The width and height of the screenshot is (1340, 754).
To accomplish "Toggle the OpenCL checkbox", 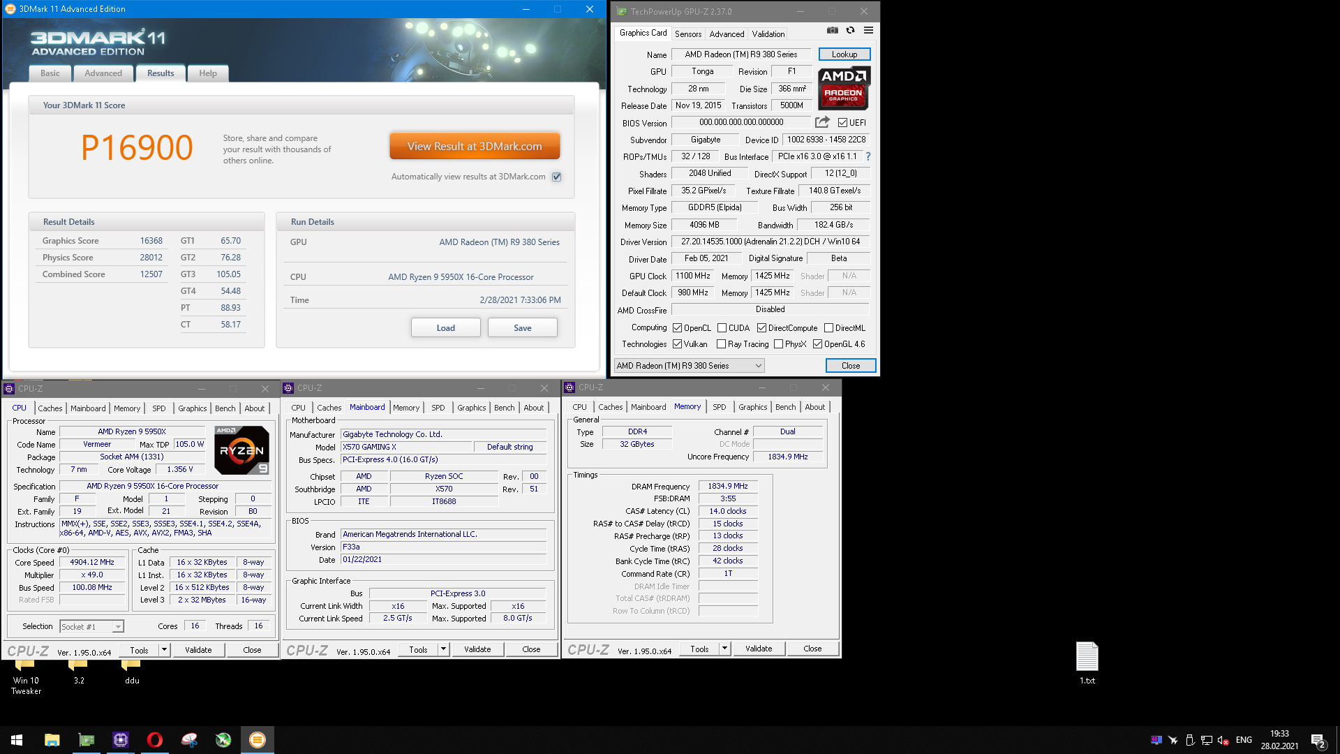I will click(x=677, y=327).
